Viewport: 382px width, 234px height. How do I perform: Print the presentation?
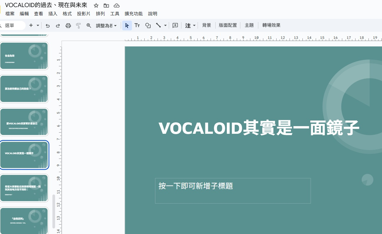(x=68, y=26)
